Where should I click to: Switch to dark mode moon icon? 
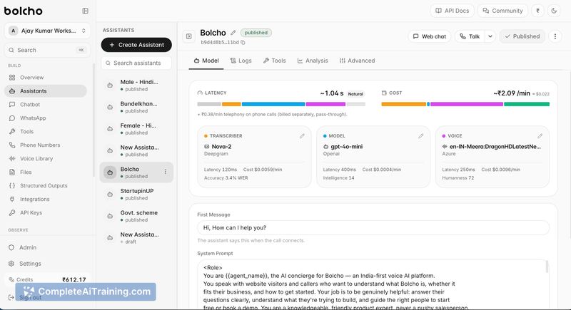point(554,11)
